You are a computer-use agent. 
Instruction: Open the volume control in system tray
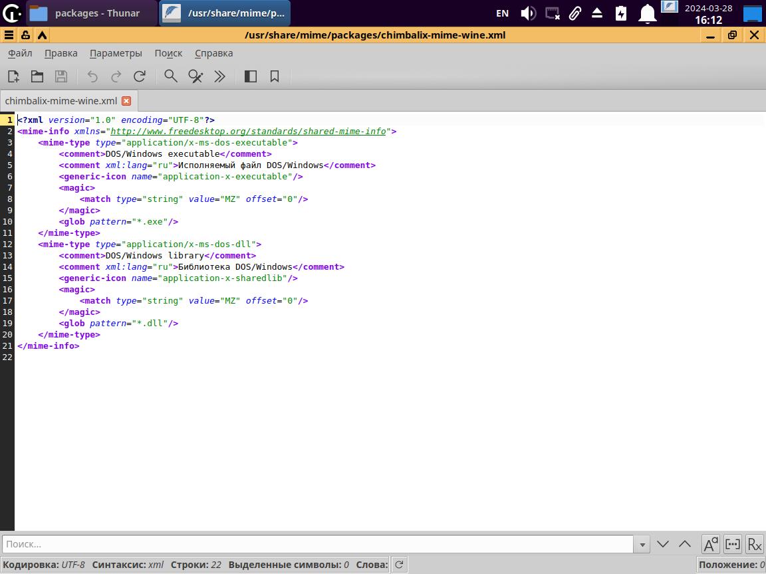pos(528,13)
